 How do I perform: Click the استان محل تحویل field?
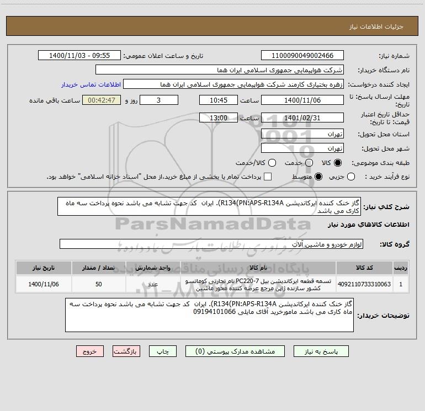point(302,134)
